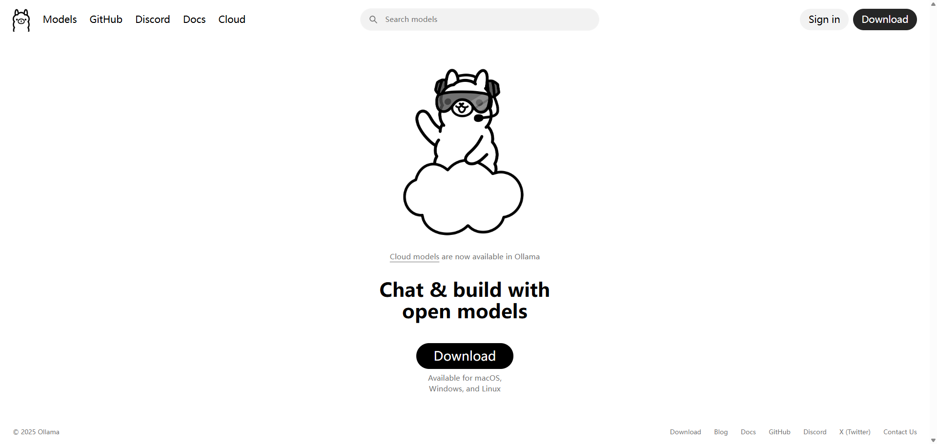
Task: Focus the Search models input field
Action: (x=480, y=19)
